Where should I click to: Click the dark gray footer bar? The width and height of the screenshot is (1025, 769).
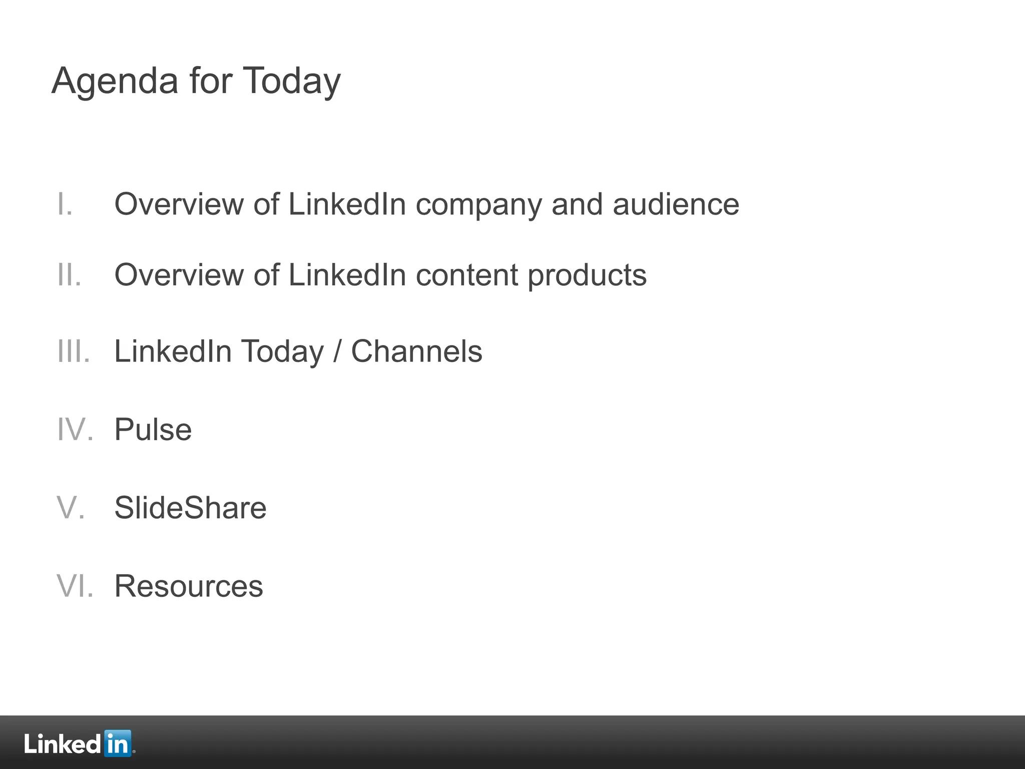pyautogui.click(x=512, y=742)
